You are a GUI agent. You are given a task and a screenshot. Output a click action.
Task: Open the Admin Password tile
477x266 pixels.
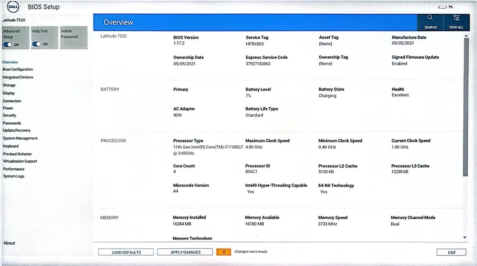click(74, 38)
